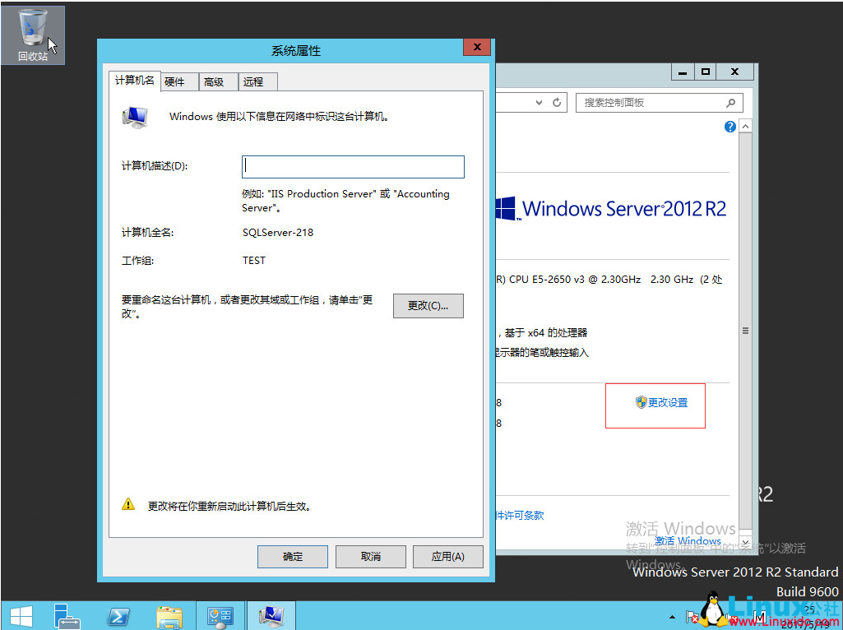The height and width of the screenshot is (630, 843).
Task: Open the input language indicator menu
Action: pyautogui.click(x=761, y=615)
